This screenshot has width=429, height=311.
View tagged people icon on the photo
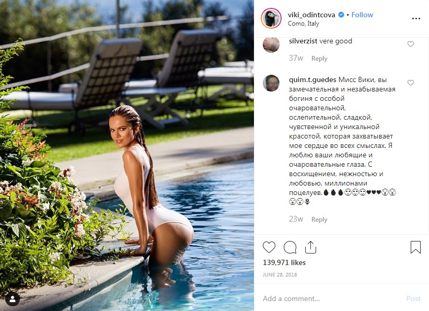pos(13,299)
